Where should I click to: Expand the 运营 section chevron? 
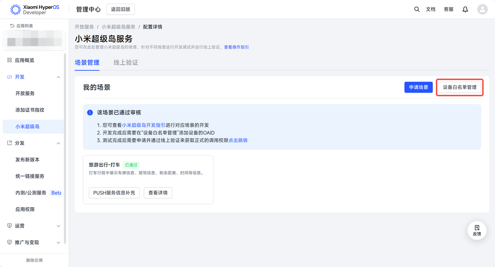[58, 226]
